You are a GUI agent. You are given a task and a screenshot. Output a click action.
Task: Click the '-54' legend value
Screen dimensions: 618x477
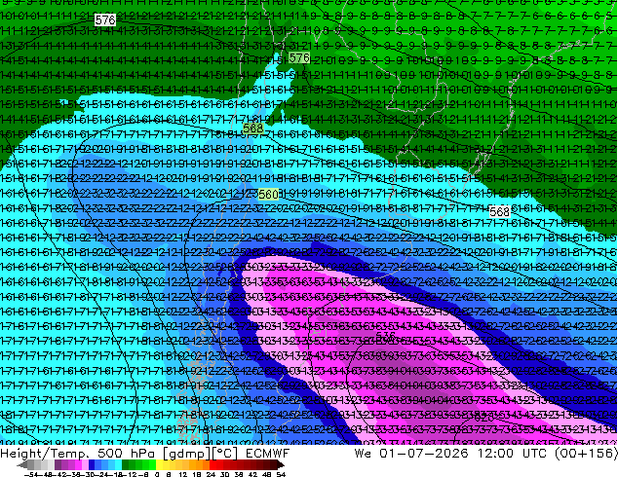31,474
